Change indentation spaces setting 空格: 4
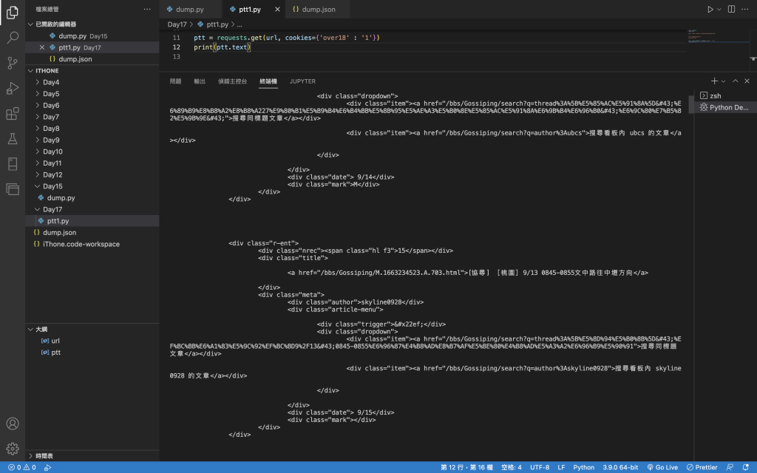 pyautogui.click(x=512, y=467)
